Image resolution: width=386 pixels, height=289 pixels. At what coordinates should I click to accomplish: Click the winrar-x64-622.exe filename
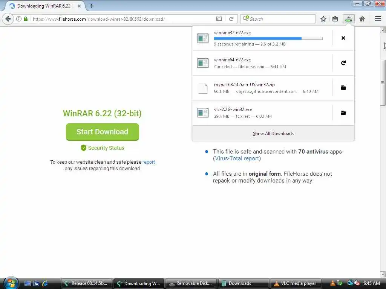tap(232, 60)
